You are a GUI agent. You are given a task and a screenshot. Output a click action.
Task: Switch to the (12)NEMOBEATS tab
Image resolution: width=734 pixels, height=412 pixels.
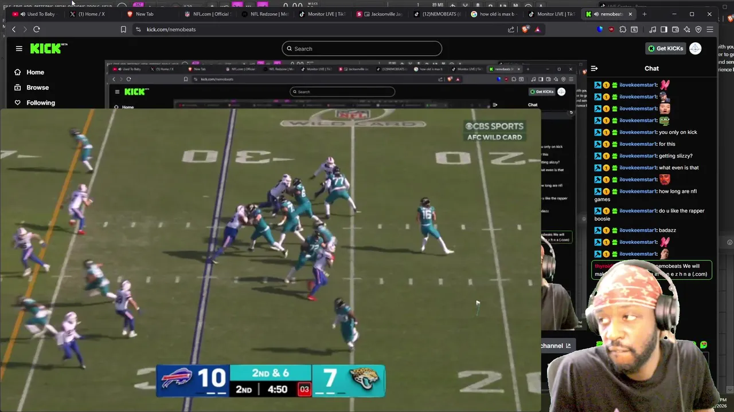coord(441,14)
